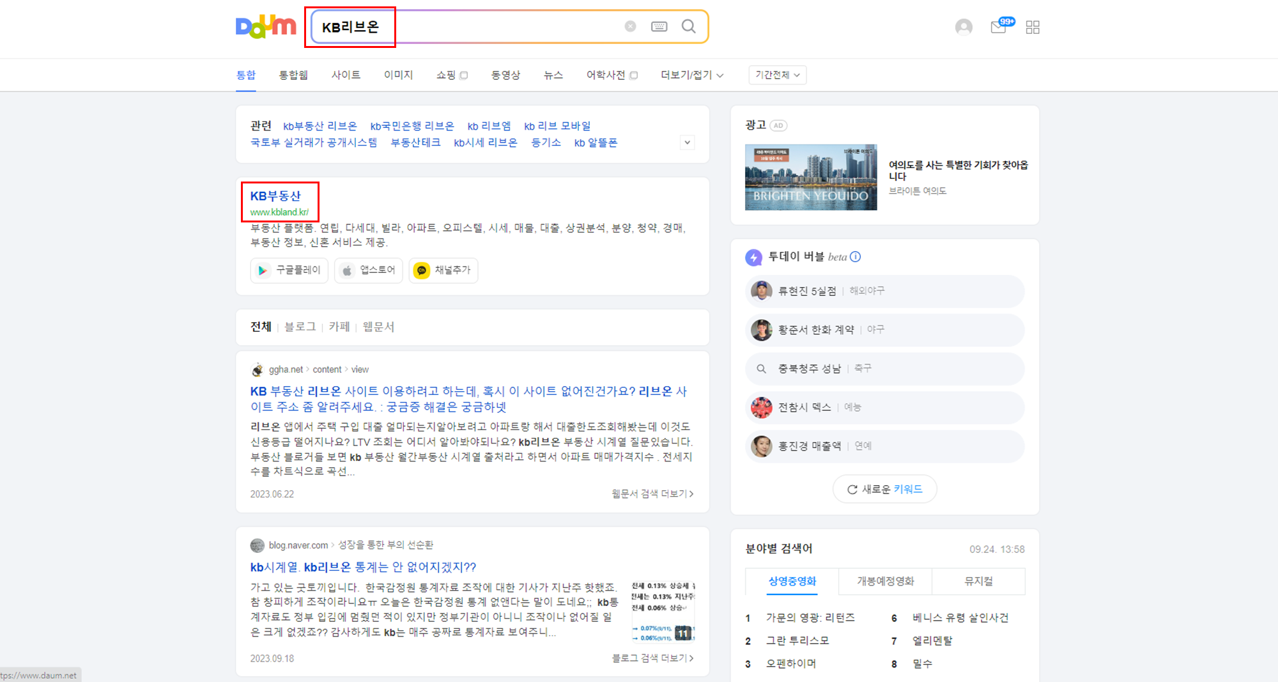
Task: Expand the 더보기/접기 menu
Action: coord(692,75)
